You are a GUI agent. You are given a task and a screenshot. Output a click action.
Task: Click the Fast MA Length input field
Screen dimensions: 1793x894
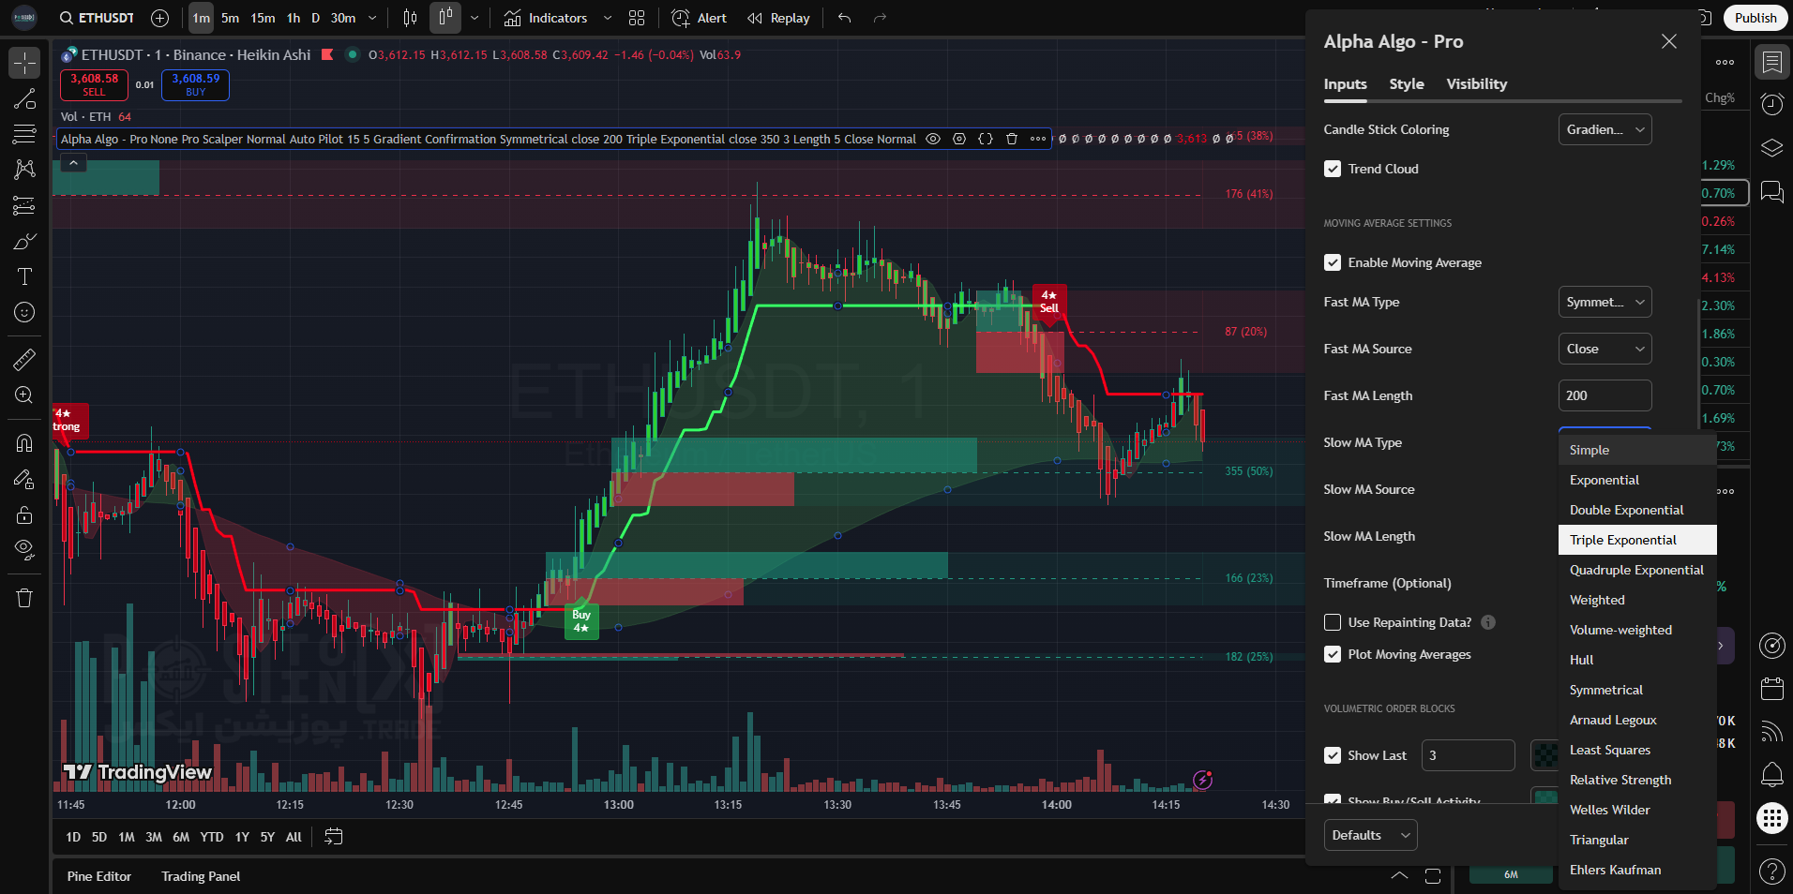pyautogui.click(x=1604, y=395)
